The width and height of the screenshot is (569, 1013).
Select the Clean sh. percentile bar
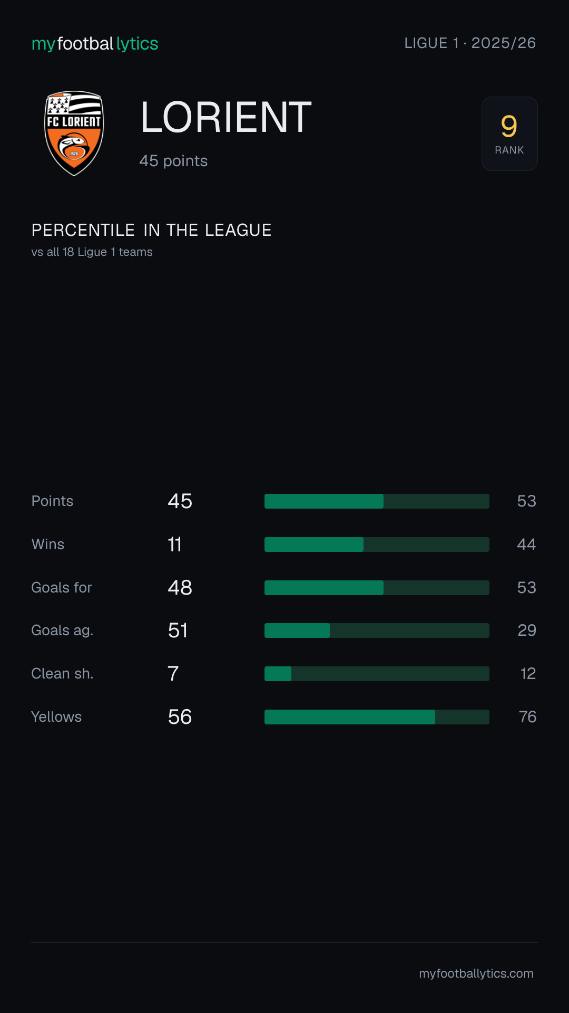pos(377,674)
